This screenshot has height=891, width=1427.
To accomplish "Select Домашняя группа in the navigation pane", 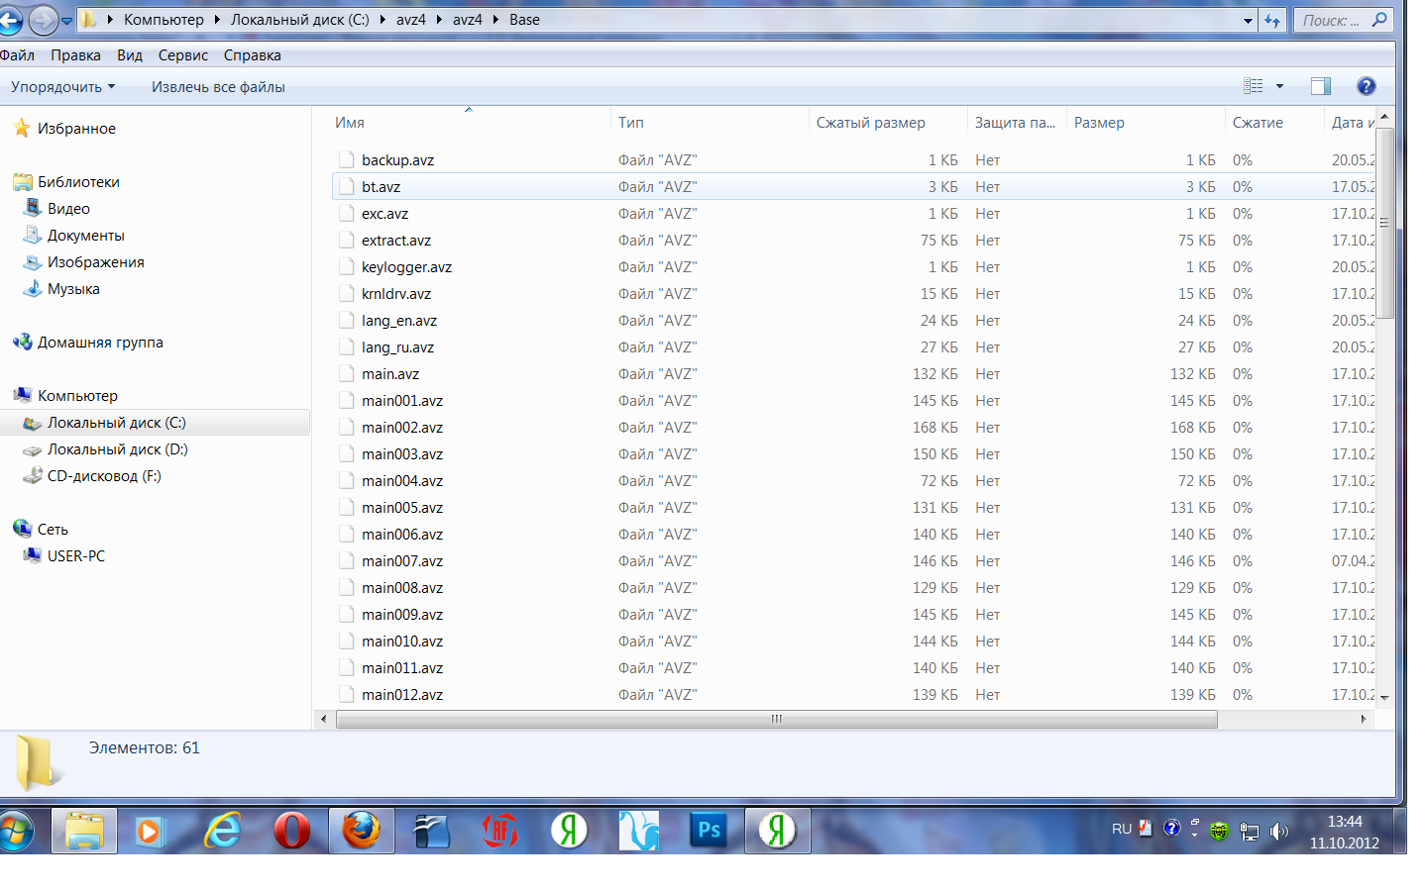I will point(100,342).
